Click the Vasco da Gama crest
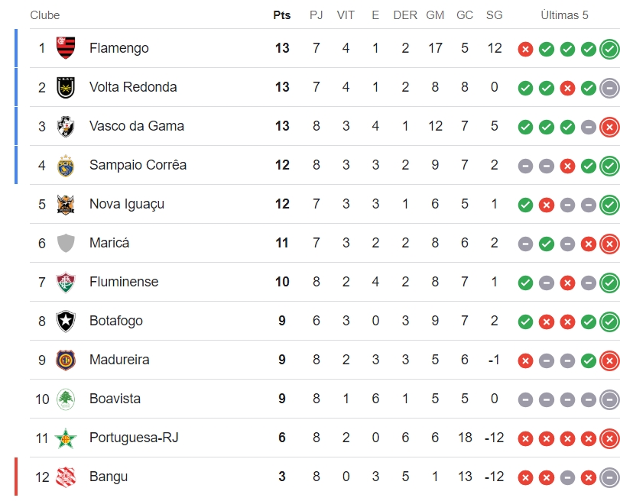The height and width of the screenshot is (501, 620). pyautogui.click(x=66, y=126)
